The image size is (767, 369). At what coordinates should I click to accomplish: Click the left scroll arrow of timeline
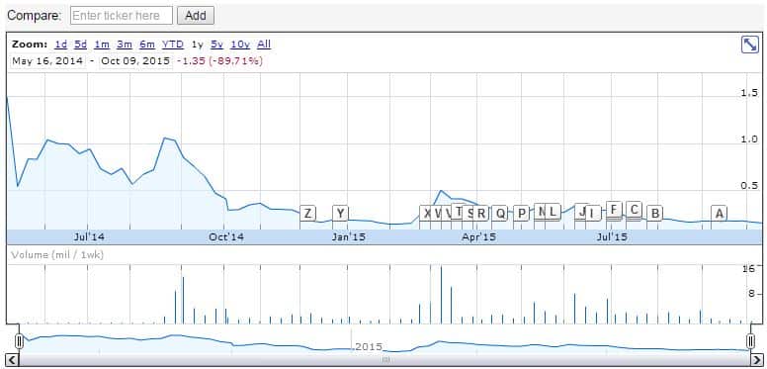12,361
